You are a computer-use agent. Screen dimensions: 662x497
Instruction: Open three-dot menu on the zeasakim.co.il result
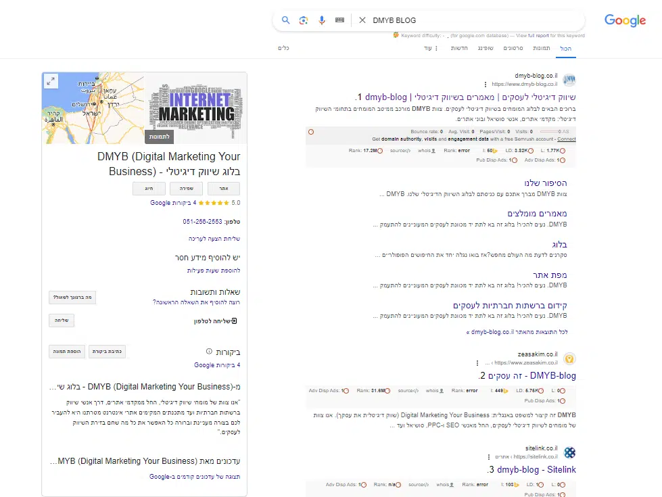[x=477, y=363]
